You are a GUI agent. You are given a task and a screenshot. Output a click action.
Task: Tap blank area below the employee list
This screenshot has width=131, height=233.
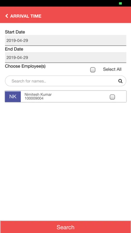(65, 161)
